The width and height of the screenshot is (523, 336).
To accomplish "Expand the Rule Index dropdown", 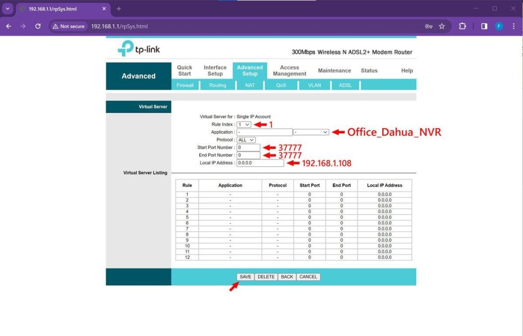I will tap(244, 124).
